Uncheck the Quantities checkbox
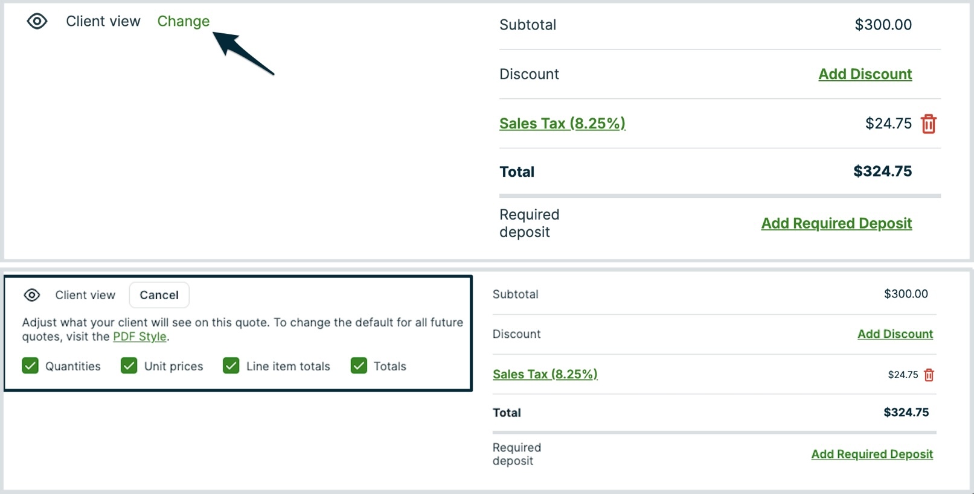This screenshot has width=974, height=494. 30,366
